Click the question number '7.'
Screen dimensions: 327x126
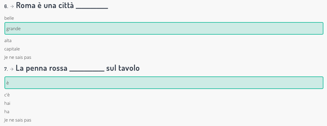[x=6, y=69]
